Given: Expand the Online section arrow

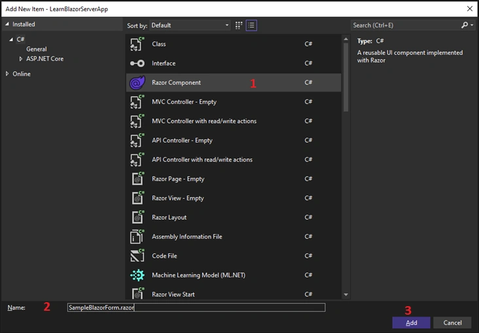Looking at the screenshot, I should click(7, 74).
